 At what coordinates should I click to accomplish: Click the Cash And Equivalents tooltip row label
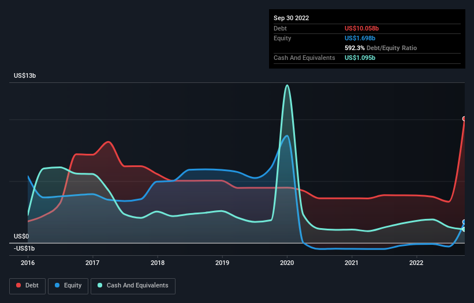[x=304, y=58]
